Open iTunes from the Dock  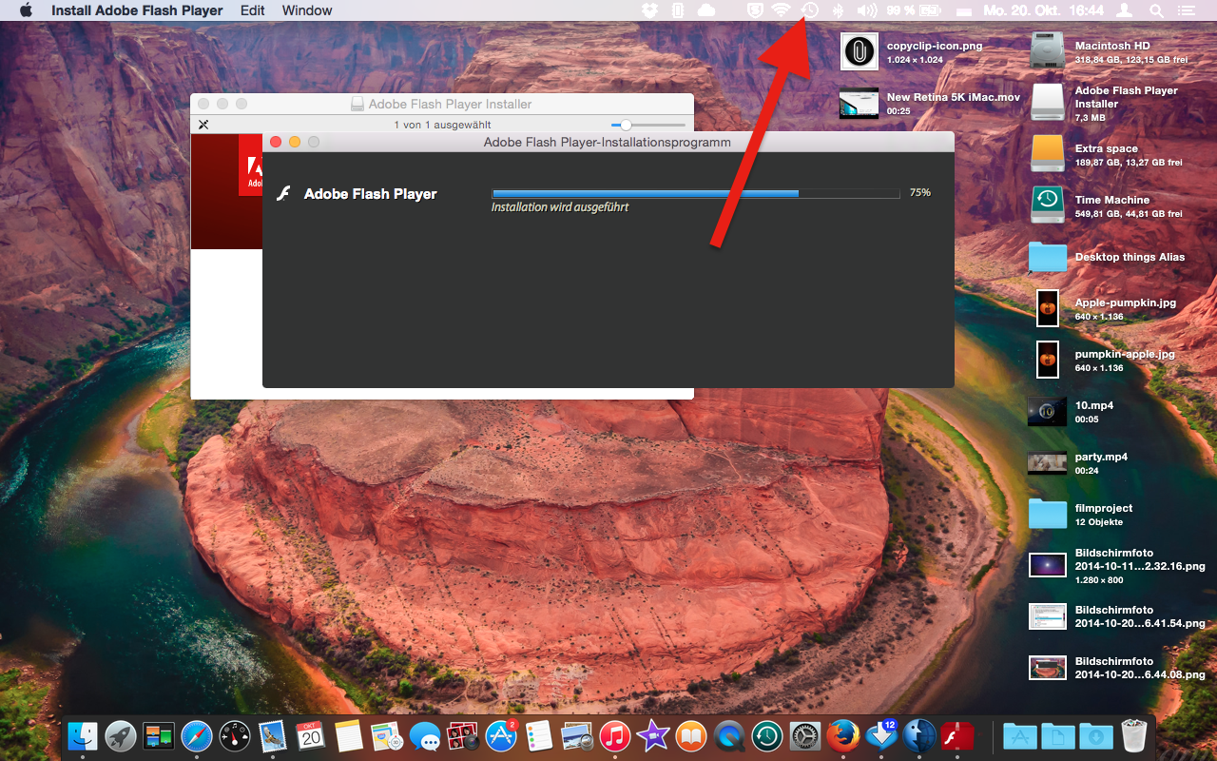pyautogui.click(x=615, y=735)
